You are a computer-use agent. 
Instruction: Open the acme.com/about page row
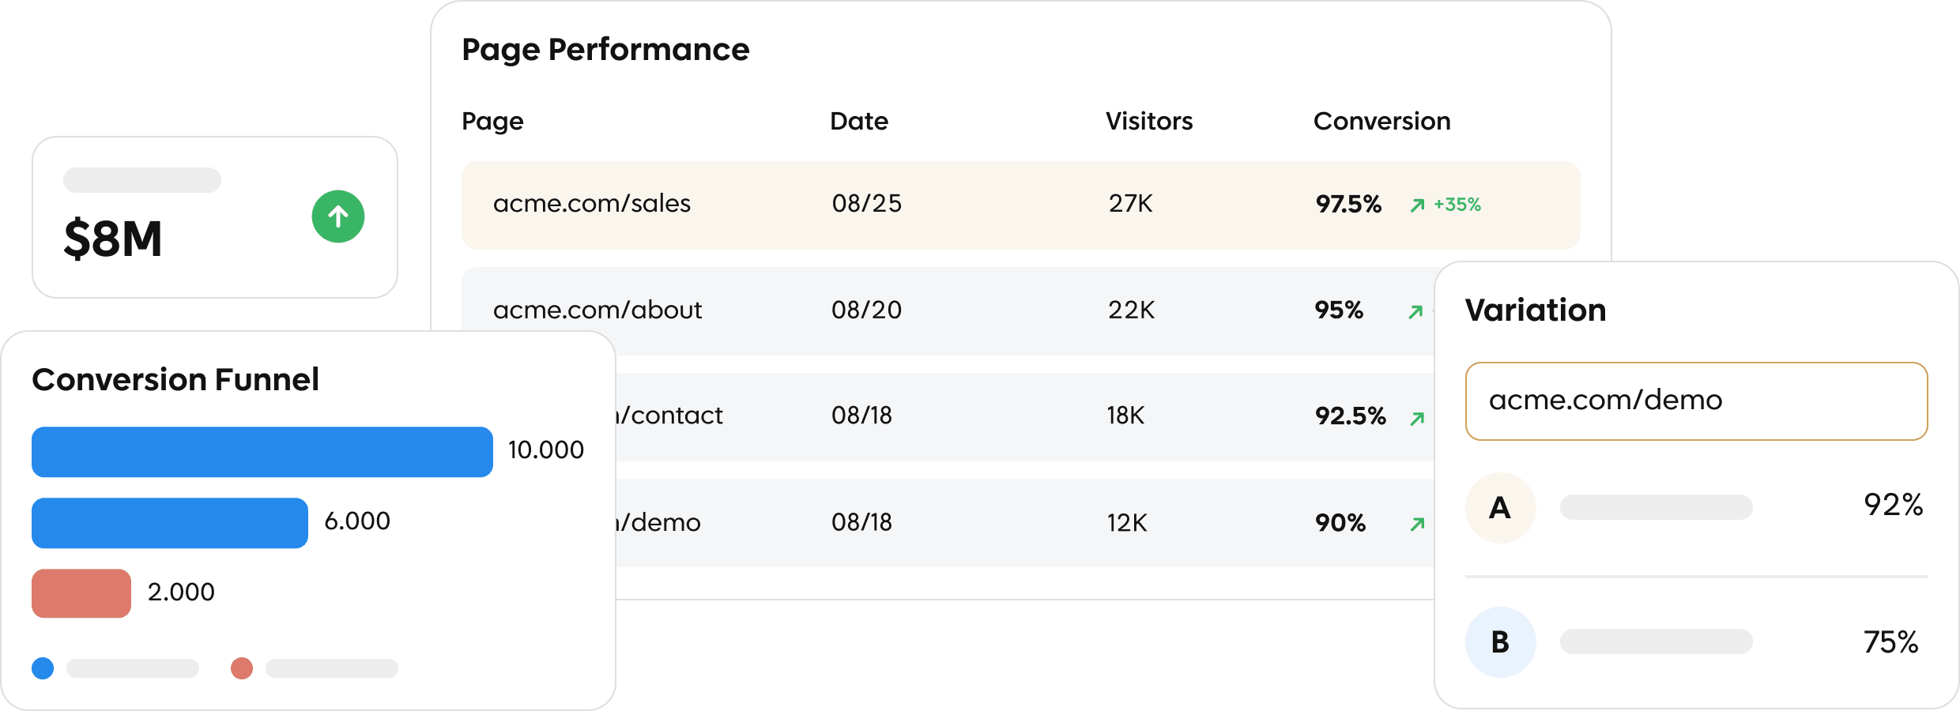coord(597,310)
